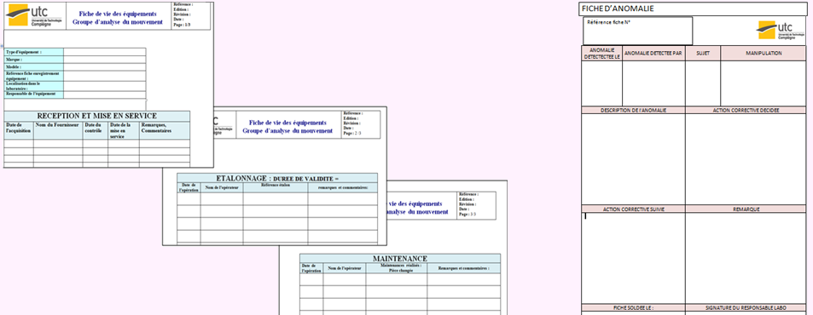Click the empty cell under 'ANOMALIE DETECTEE PAR'
The image size is (813, 315).
653,83
